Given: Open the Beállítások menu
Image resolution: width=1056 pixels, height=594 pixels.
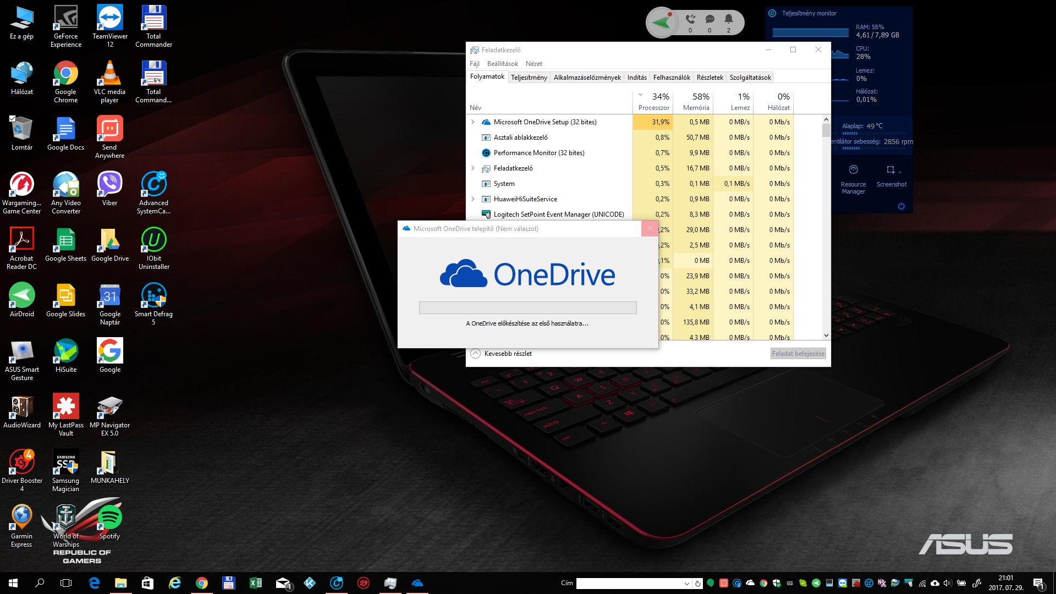Looking at the screenshot, I should [x=502, y=64].
